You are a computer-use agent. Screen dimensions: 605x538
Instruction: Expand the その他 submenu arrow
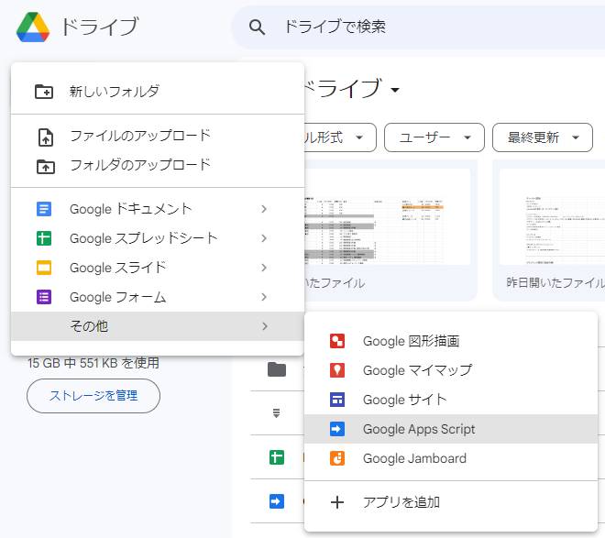click(265, 326)
